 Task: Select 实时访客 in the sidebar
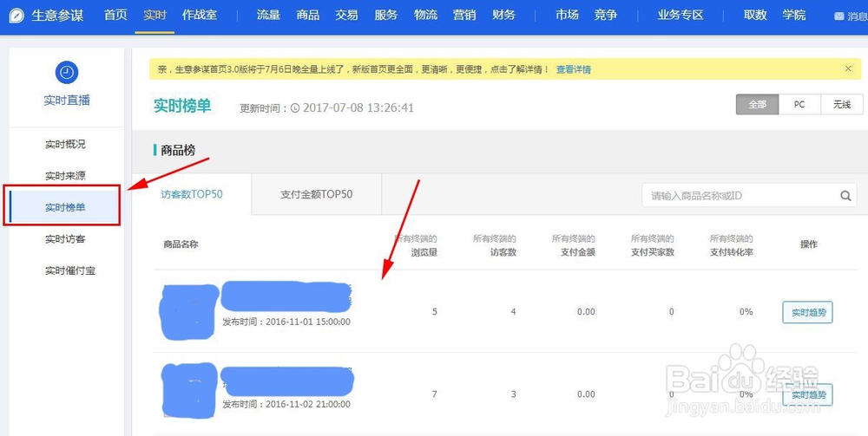pyautogui.click(x=65, y=239)
